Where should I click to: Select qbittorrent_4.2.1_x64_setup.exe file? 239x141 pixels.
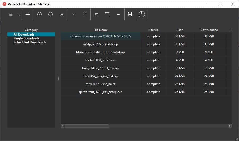click(x=100, y=92)
